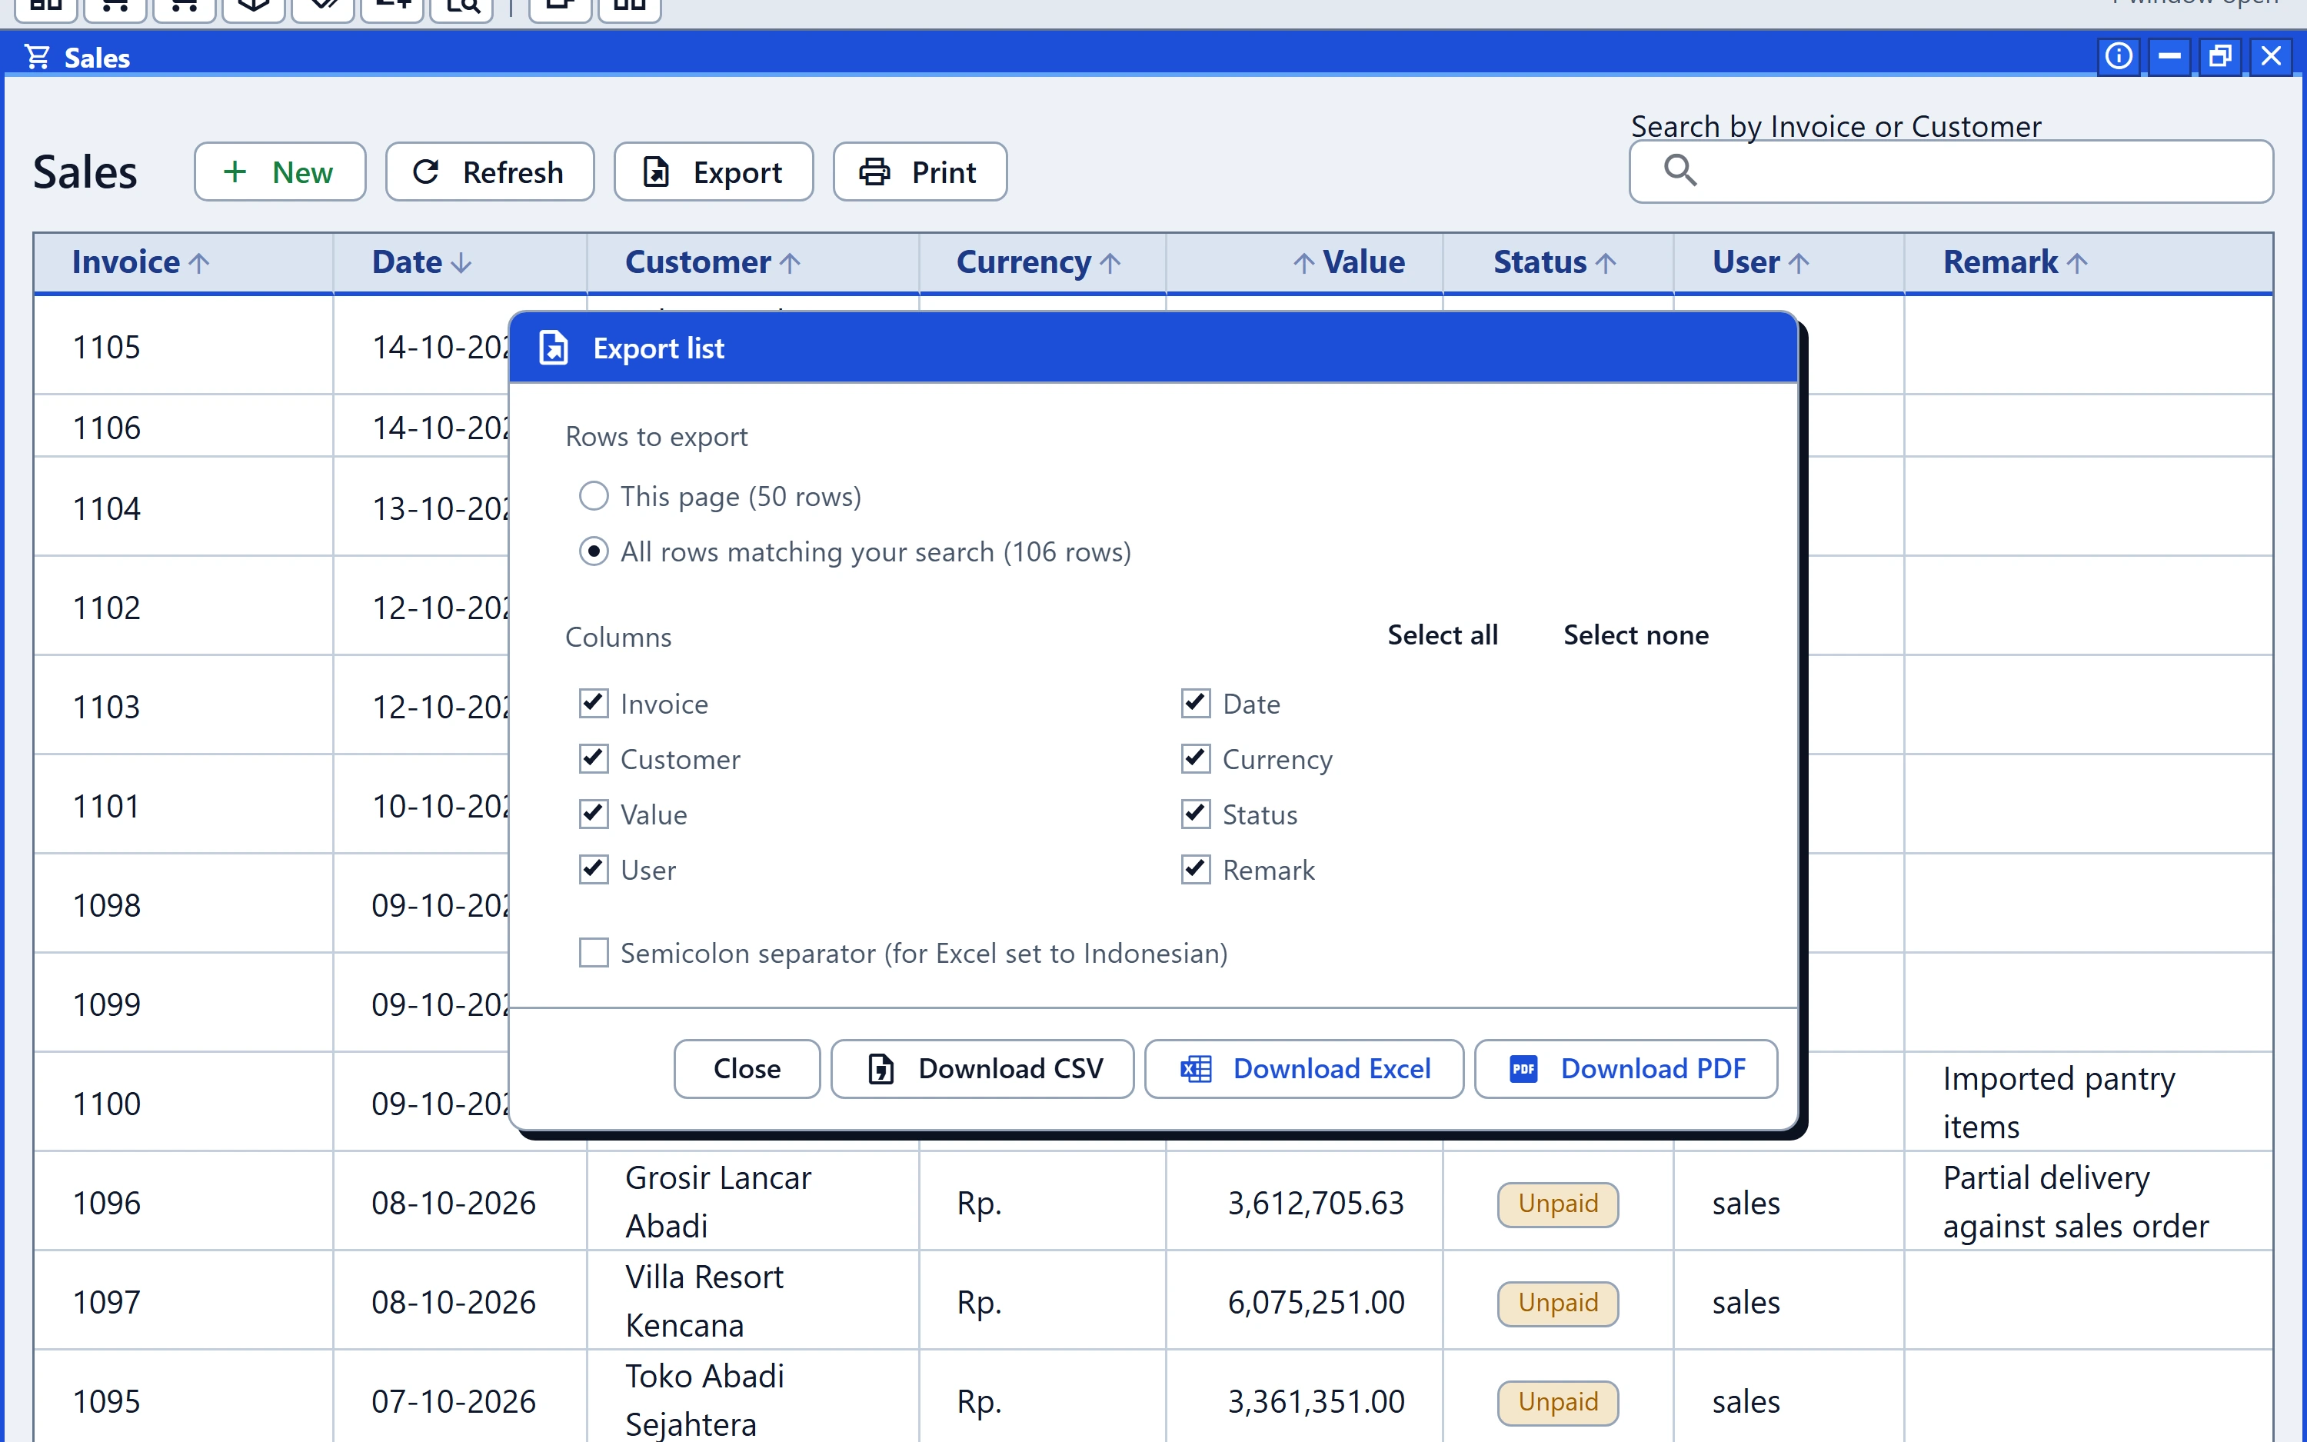
Task: Create a New sale
Action: (x=279, y=172)
